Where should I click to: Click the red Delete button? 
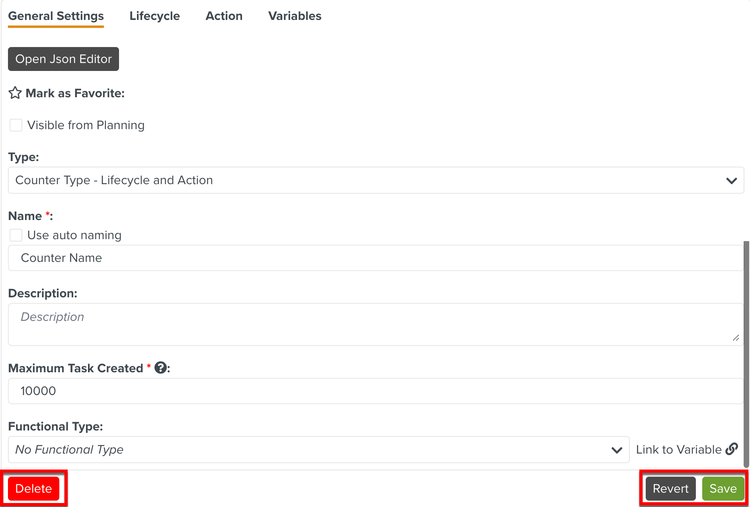tap(33, 489)
